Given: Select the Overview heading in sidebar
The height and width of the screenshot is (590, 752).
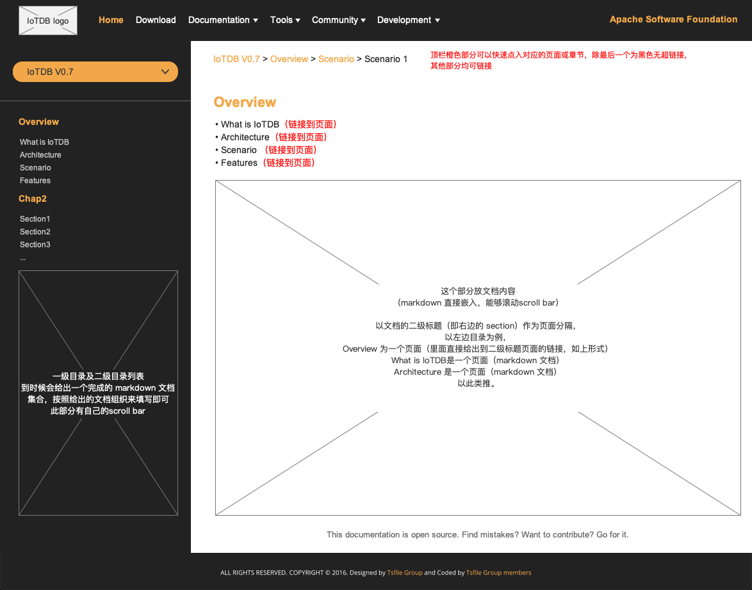Looking at the screenshot, I should [38, 122].
